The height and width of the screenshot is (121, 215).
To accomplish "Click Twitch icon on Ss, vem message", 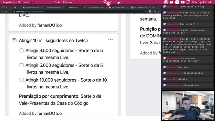I will pos(164,67).
